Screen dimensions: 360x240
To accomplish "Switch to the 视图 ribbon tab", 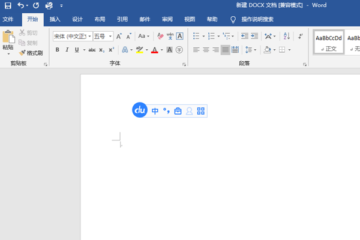I will point(190,19).
